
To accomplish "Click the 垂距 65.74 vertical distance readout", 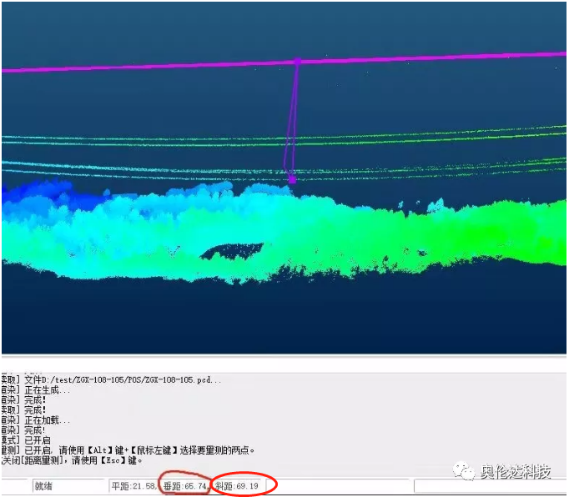I will [x=185, y=486].
